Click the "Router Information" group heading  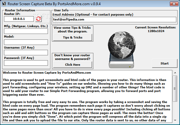[20, 10]
